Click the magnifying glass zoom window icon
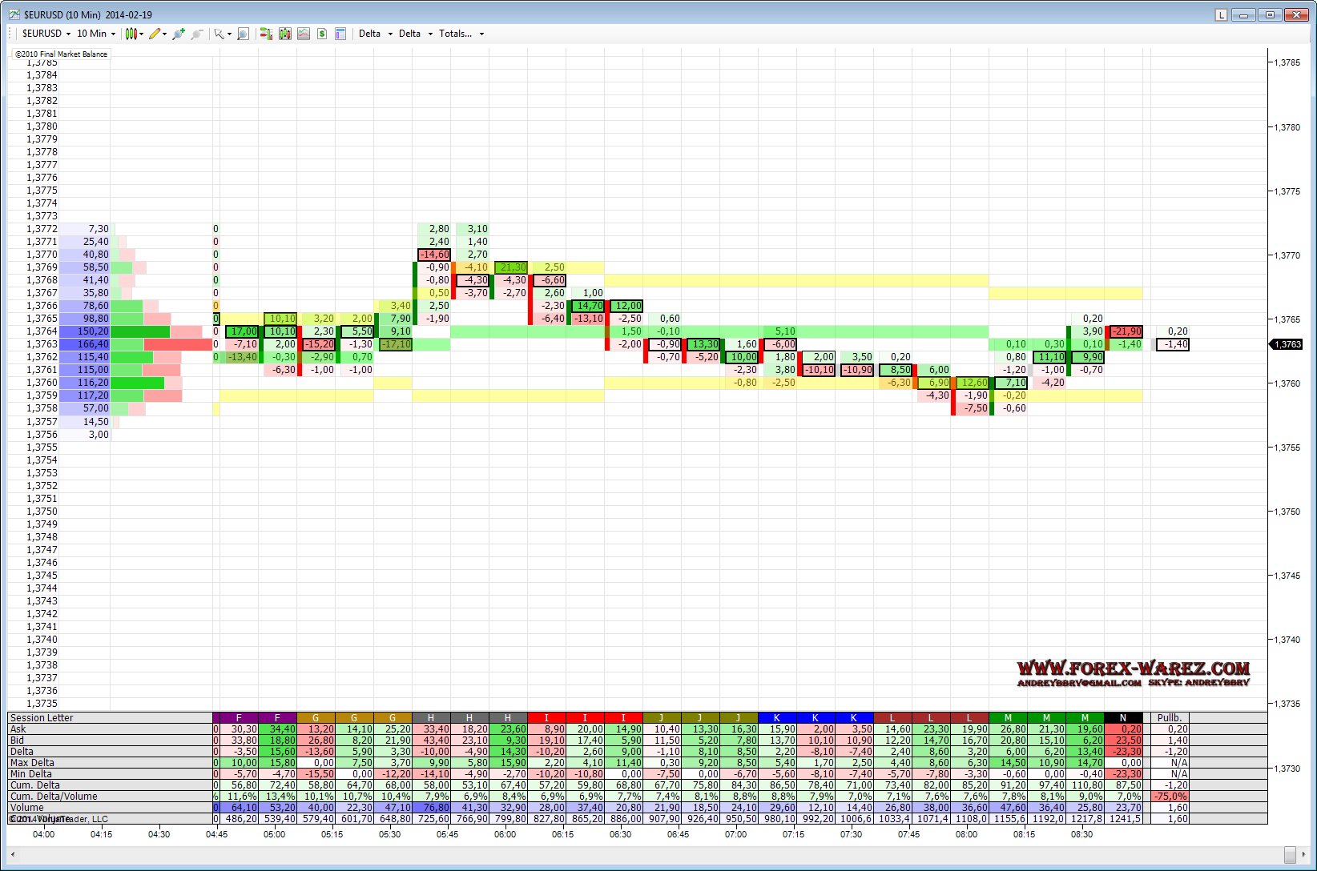 243,34
